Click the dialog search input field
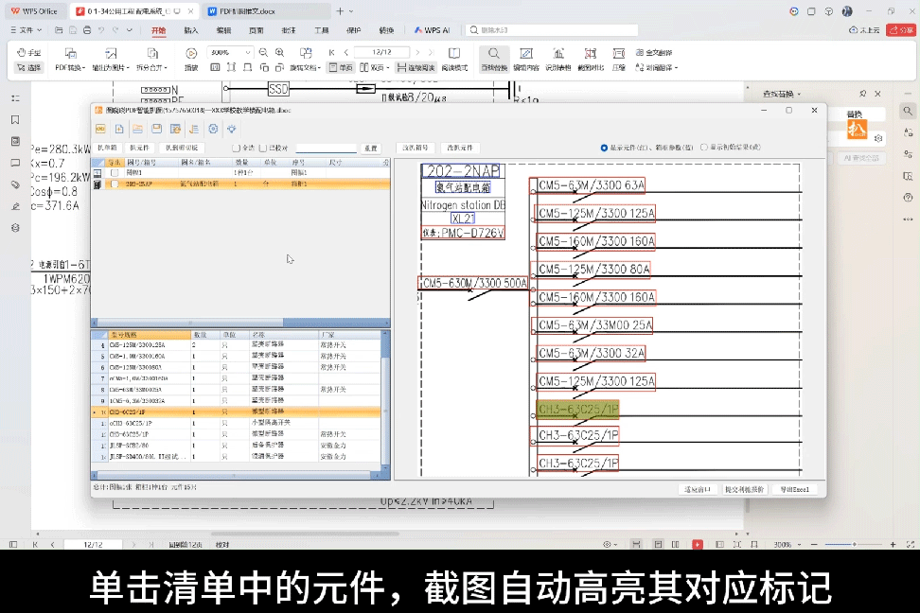The height and width of the screenshot is (613, 920). tap(326, 148)
